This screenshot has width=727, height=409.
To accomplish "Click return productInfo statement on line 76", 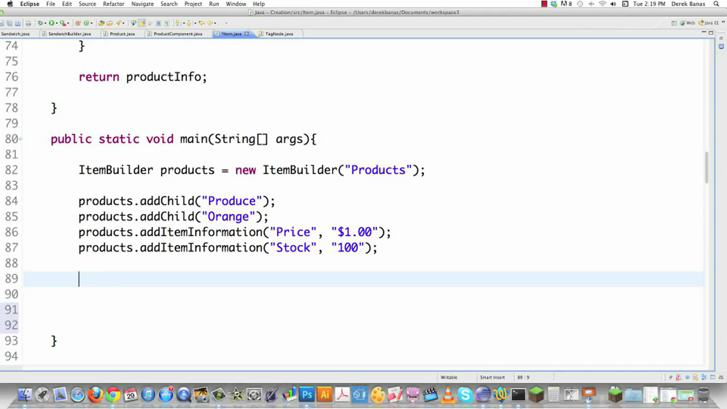I will [143, 77].
